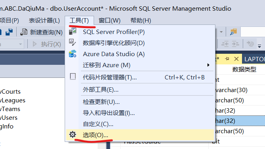Click the gear icon beside 选项(O)
The image size is (265, 149).
coord(73,134)
